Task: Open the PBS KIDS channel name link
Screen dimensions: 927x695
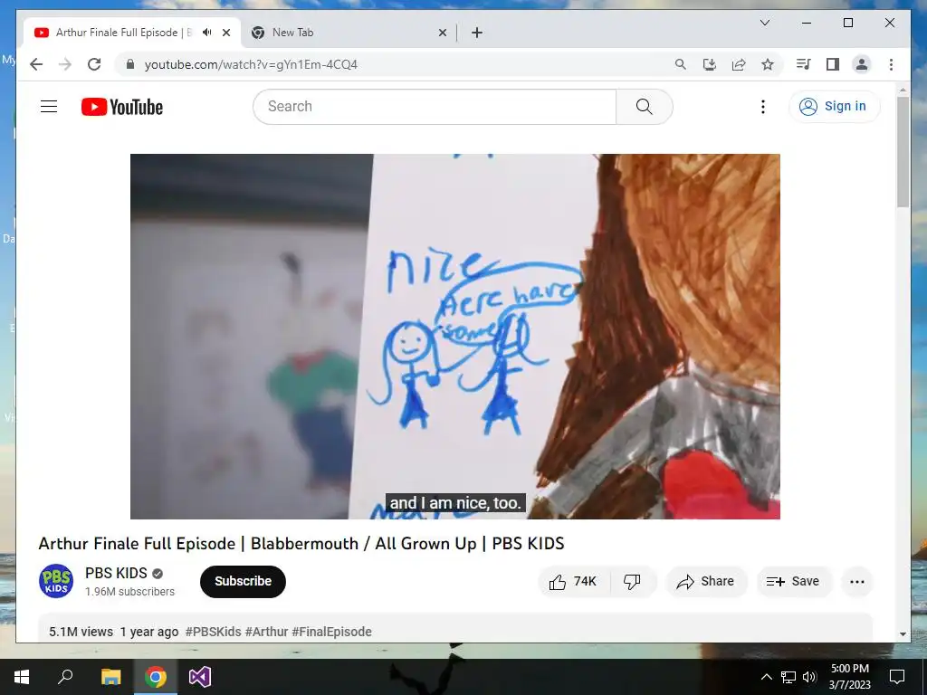Action: click(x=116, y=573)
